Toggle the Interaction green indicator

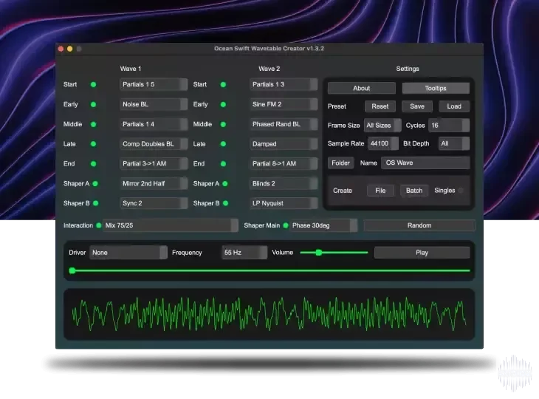(x=99, y=225)
